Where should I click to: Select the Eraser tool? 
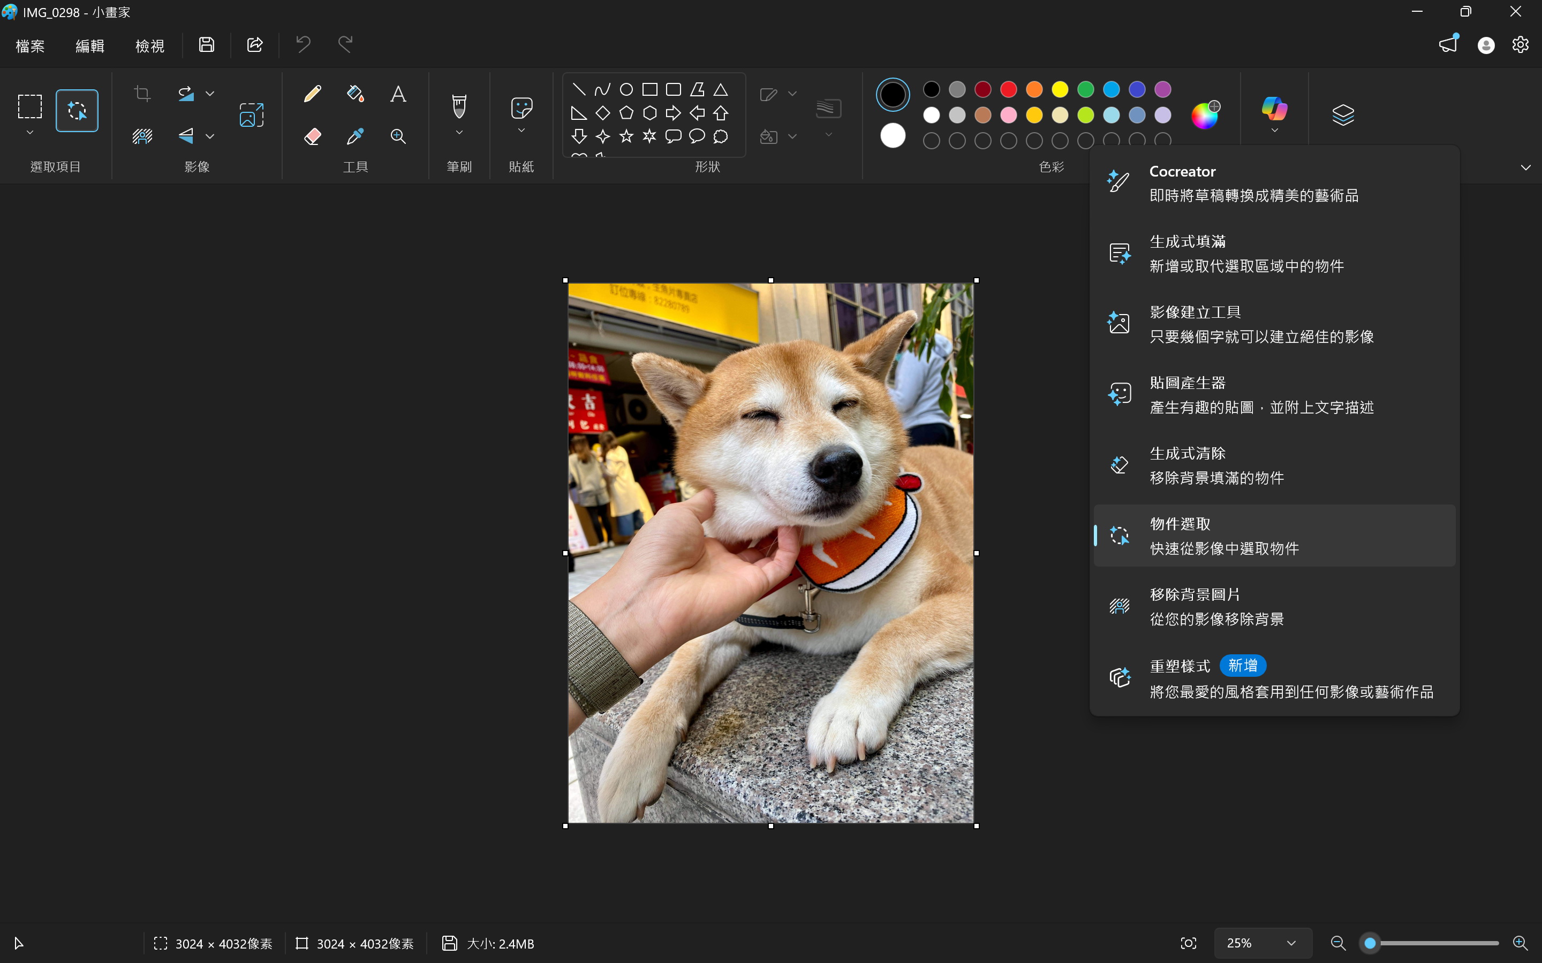point(312,136)
